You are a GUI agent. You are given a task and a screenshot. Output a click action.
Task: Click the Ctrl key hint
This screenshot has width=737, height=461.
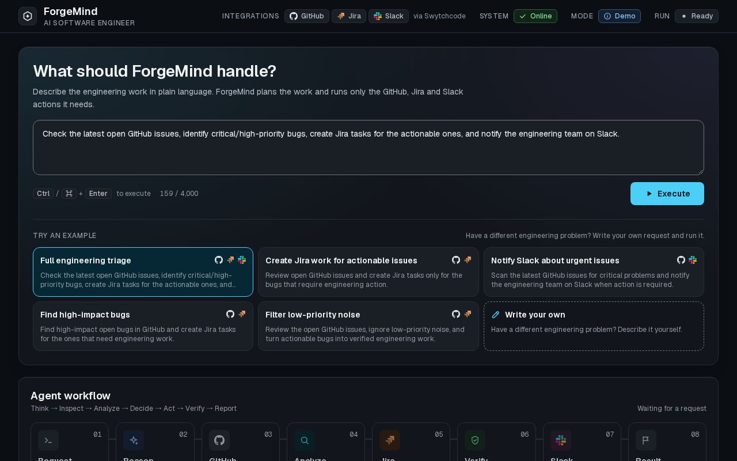[43, 194]
